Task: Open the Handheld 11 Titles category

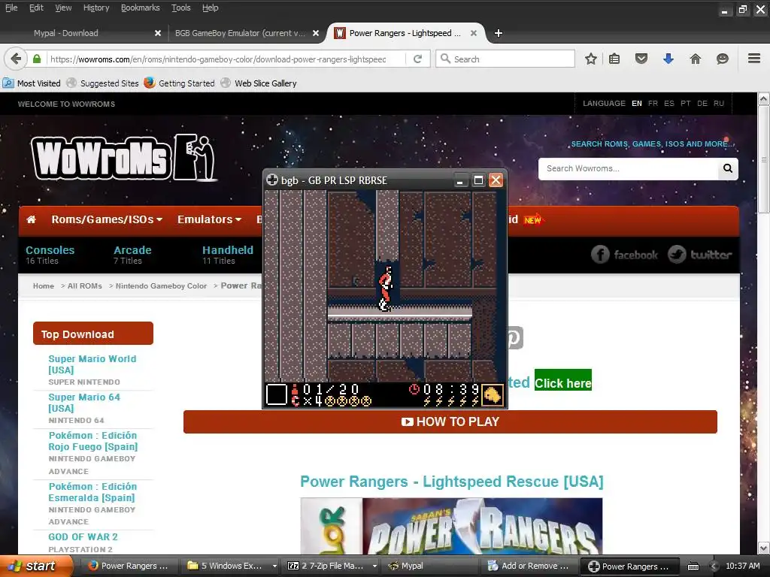Action: click(228, 255)
